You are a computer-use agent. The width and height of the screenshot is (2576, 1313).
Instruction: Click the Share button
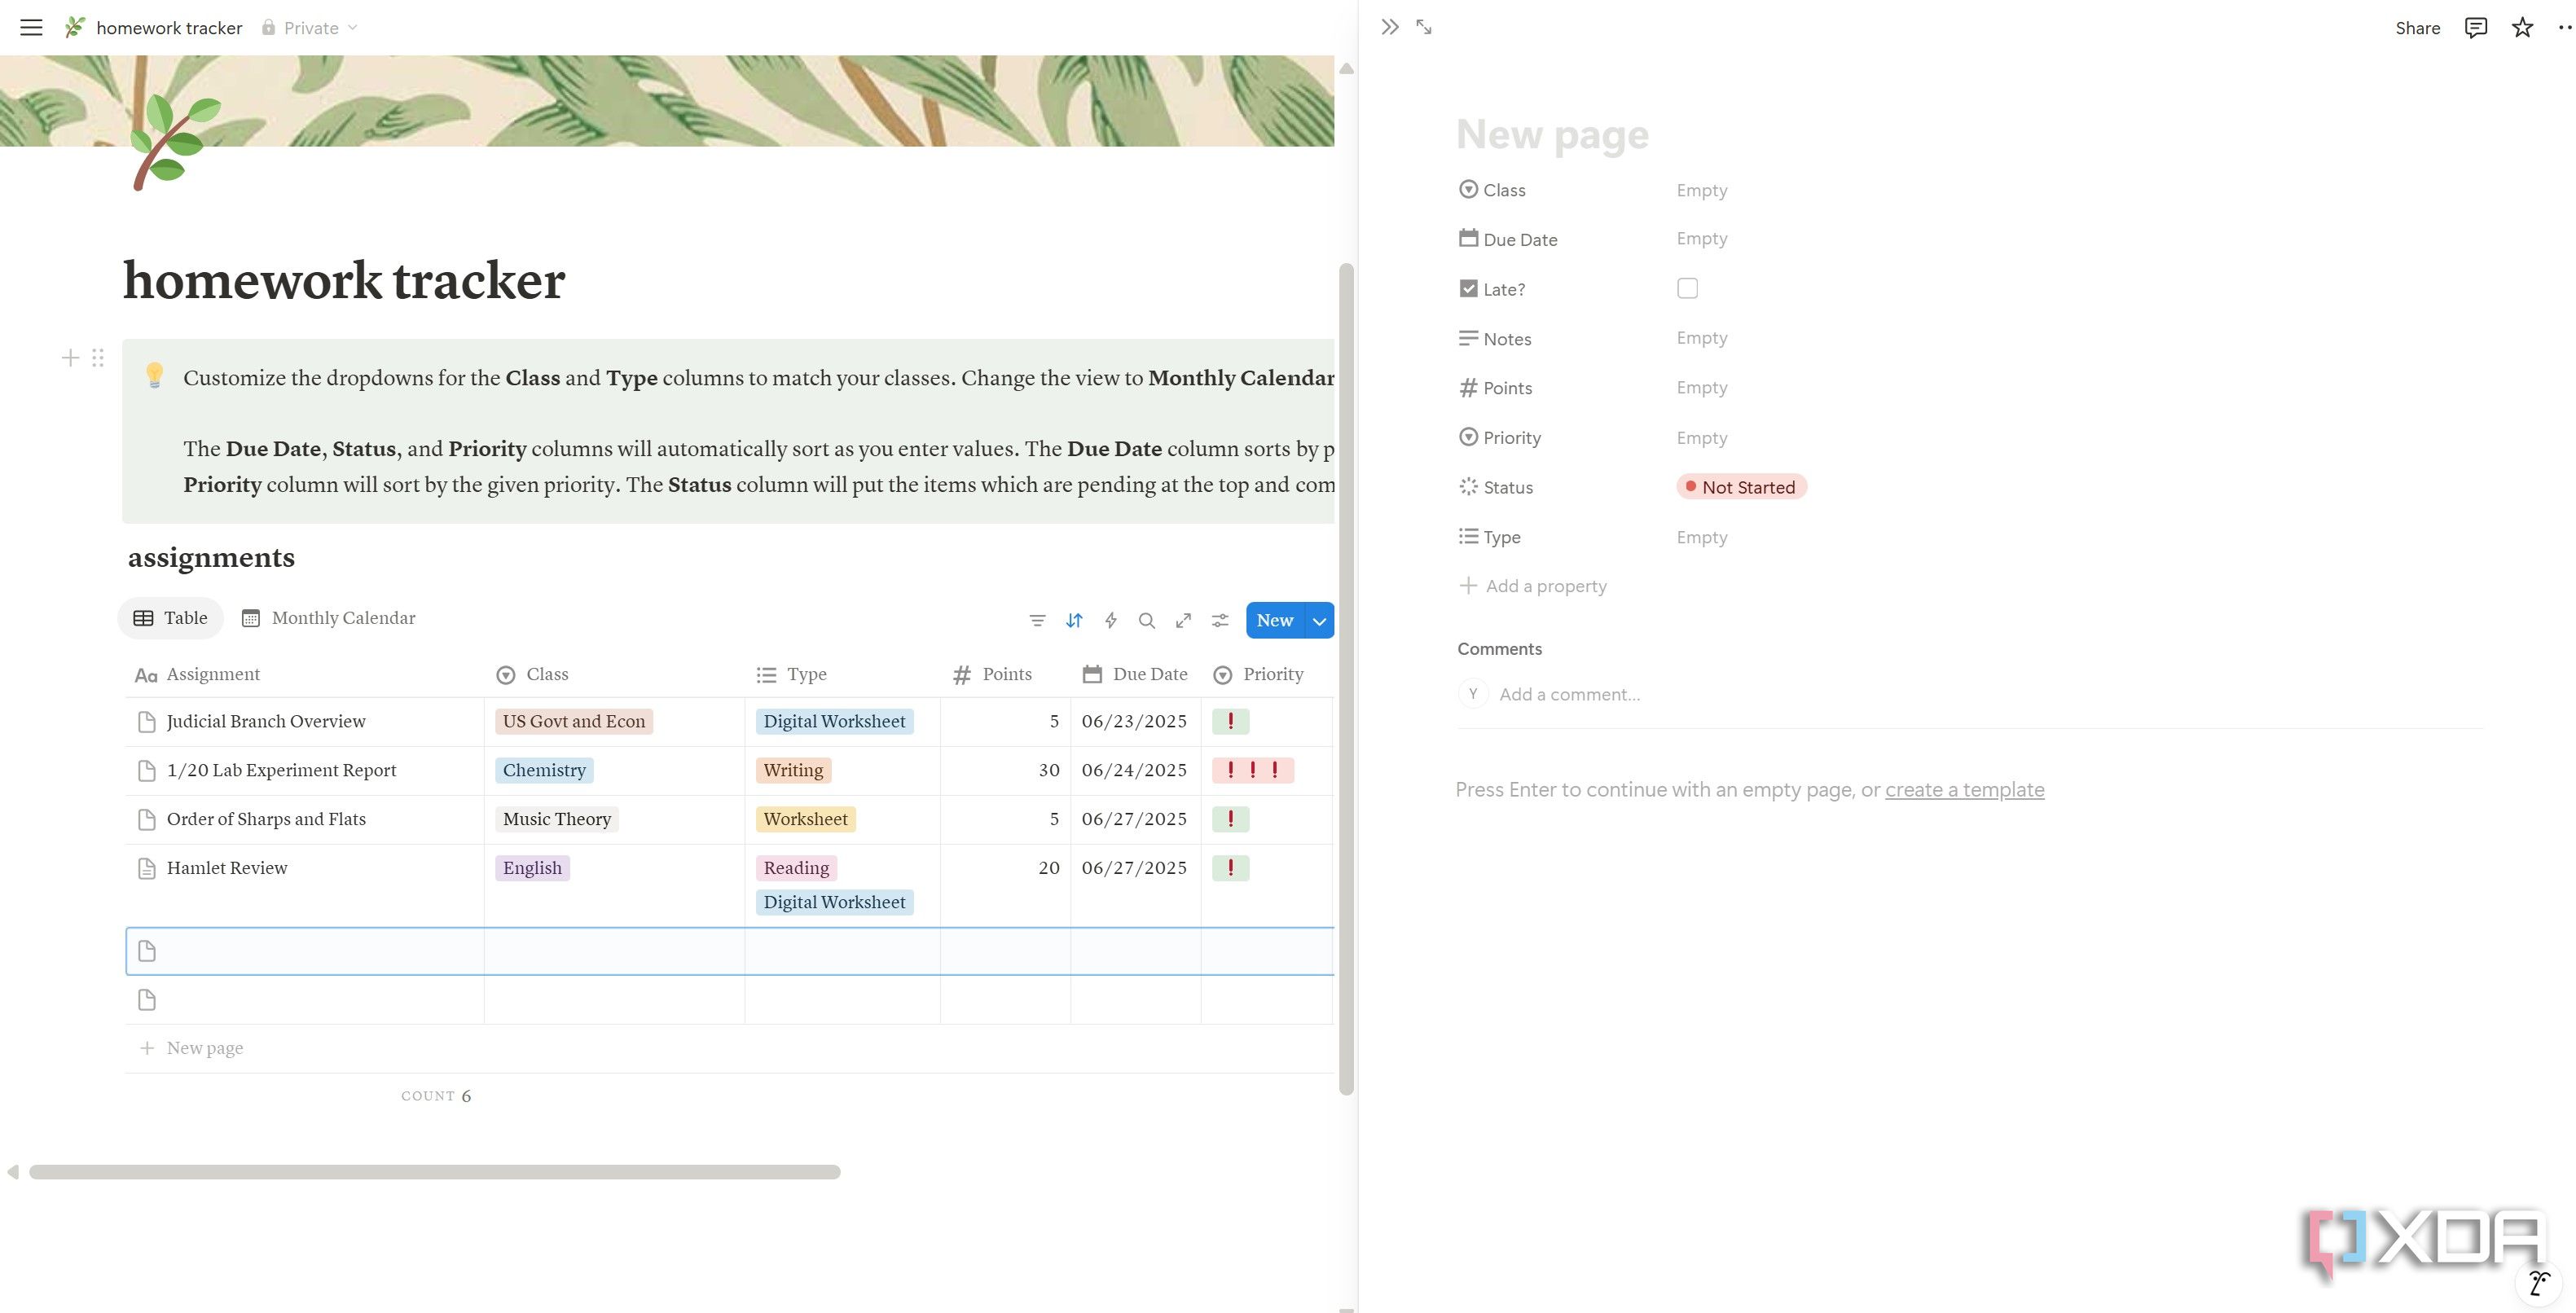click(x=2417, y=28)
